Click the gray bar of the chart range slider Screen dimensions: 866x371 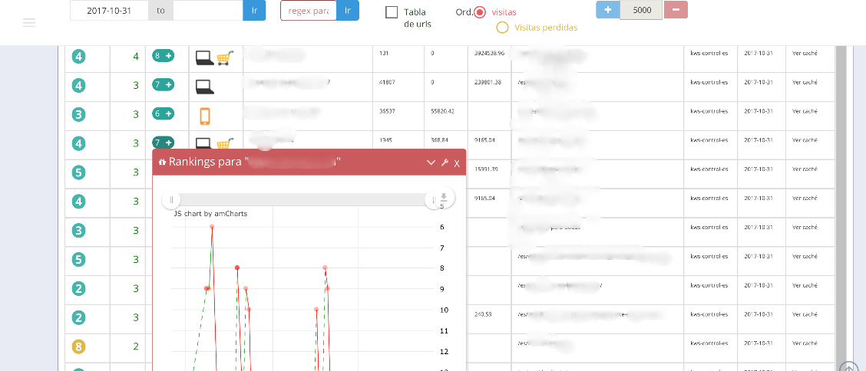tap(302, 199)
